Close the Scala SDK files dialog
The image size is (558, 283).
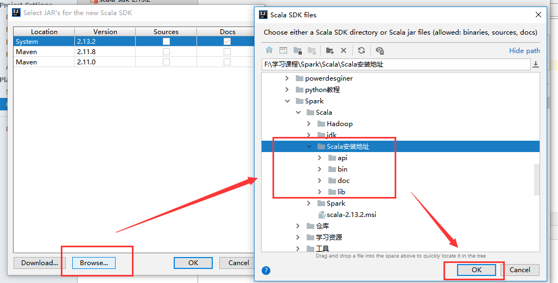[x=538, y=15]
